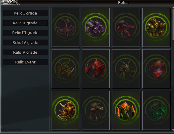Select the red crystalline golem relic
The height and width of the screenshot is (134, 174).
tap(96, 69)
